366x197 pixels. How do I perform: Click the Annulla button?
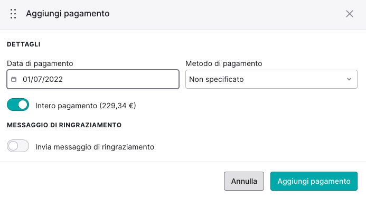point(244,181)
